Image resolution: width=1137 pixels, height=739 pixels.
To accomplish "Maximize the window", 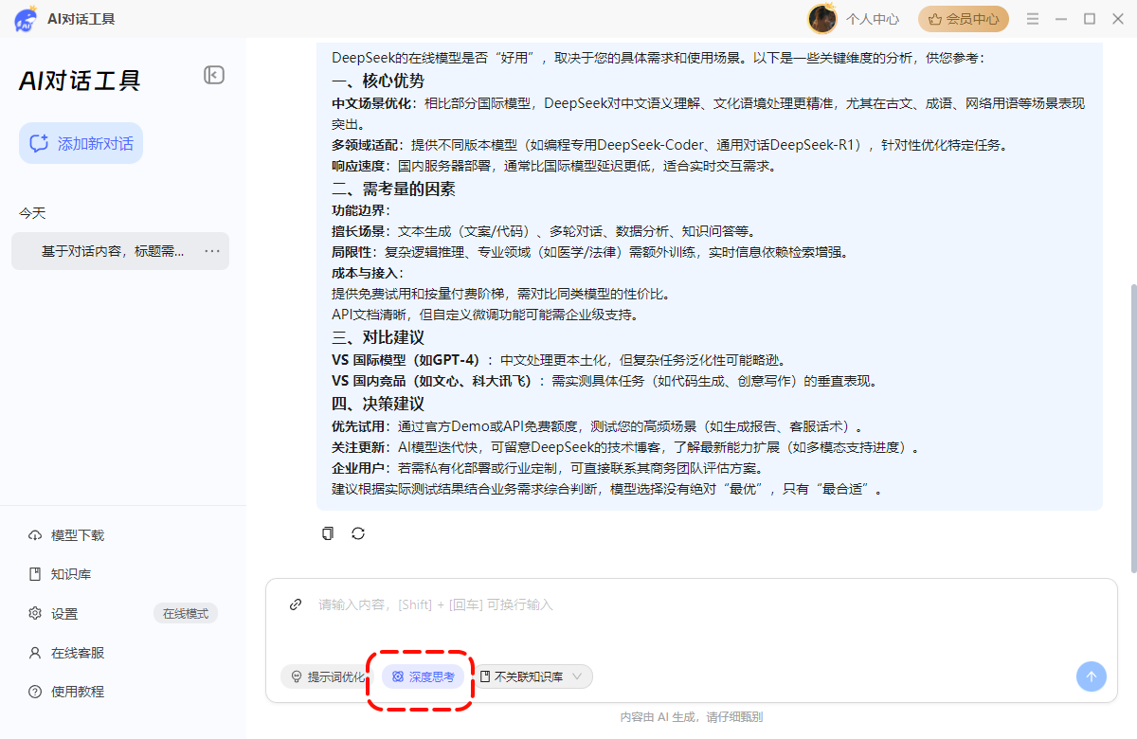I will point(1090,19).
